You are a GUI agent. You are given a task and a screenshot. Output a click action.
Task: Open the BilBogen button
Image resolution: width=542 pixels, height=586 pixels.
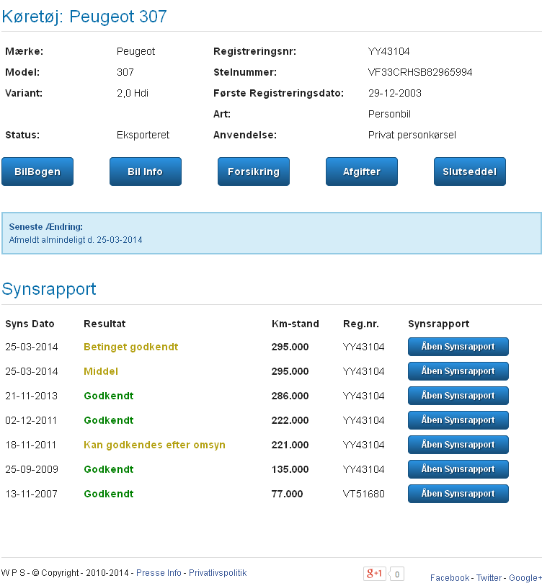pyautogui.click(x=37, y=172)
